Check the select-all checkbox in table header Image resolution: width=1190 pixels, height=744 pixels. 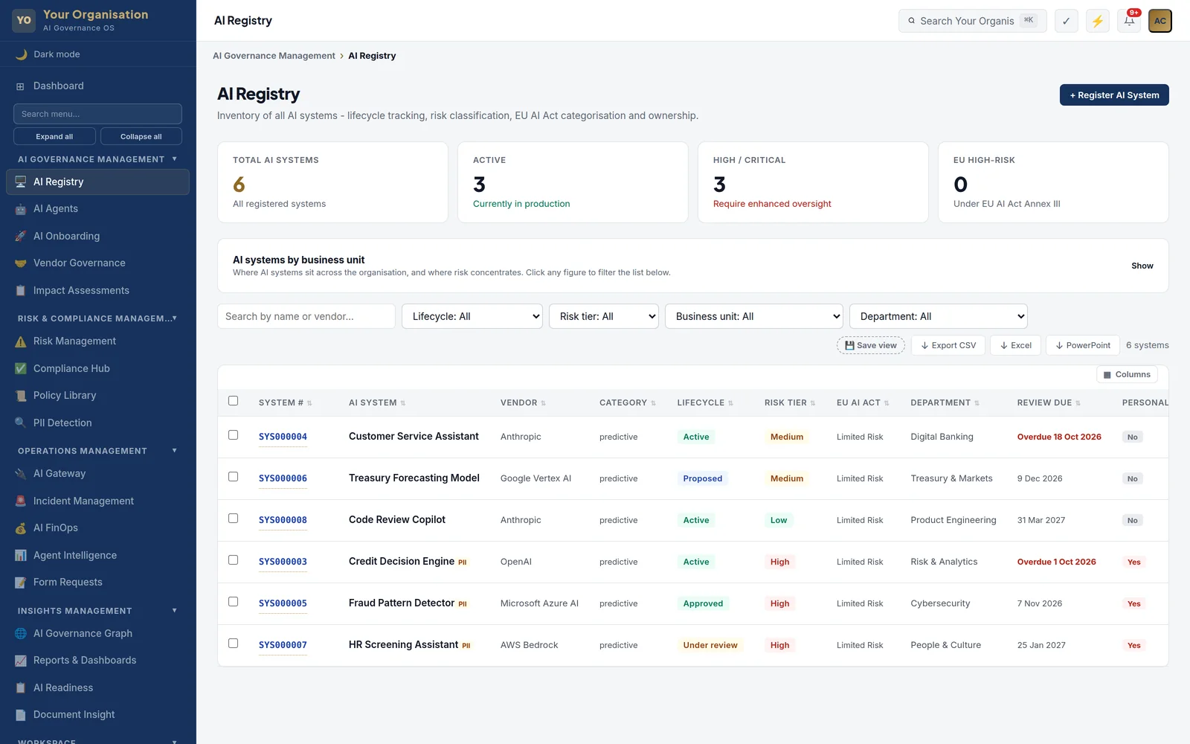(233, 401)
